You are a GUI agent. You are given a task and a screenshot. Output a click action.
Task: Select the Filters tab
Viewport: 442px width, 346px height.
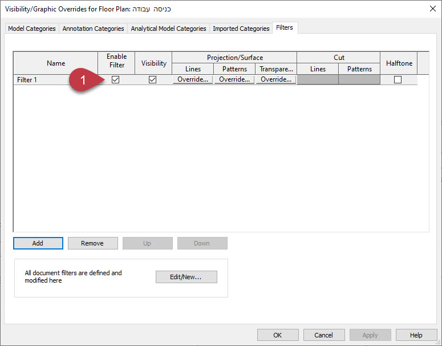(284, 27)
